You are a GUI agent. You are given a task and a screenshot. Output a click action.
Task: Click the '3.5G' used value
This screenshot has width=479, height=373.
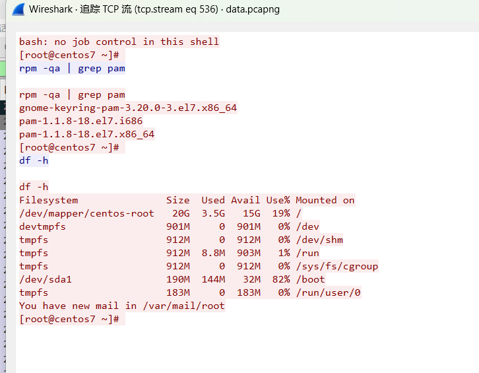pyautogui.click(x=213, y=213)
